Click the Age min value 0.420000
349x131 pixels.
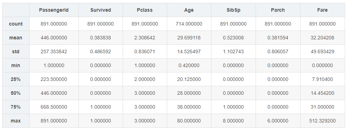[x=189, y=65]
